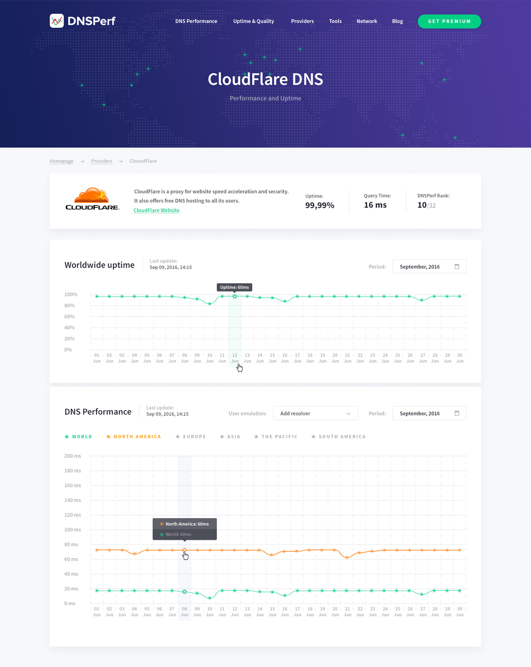Click the DNSPerf logo icon
The height and width of the screenshot is (667, 531).
pyautogui.click(x=57, y=21)
